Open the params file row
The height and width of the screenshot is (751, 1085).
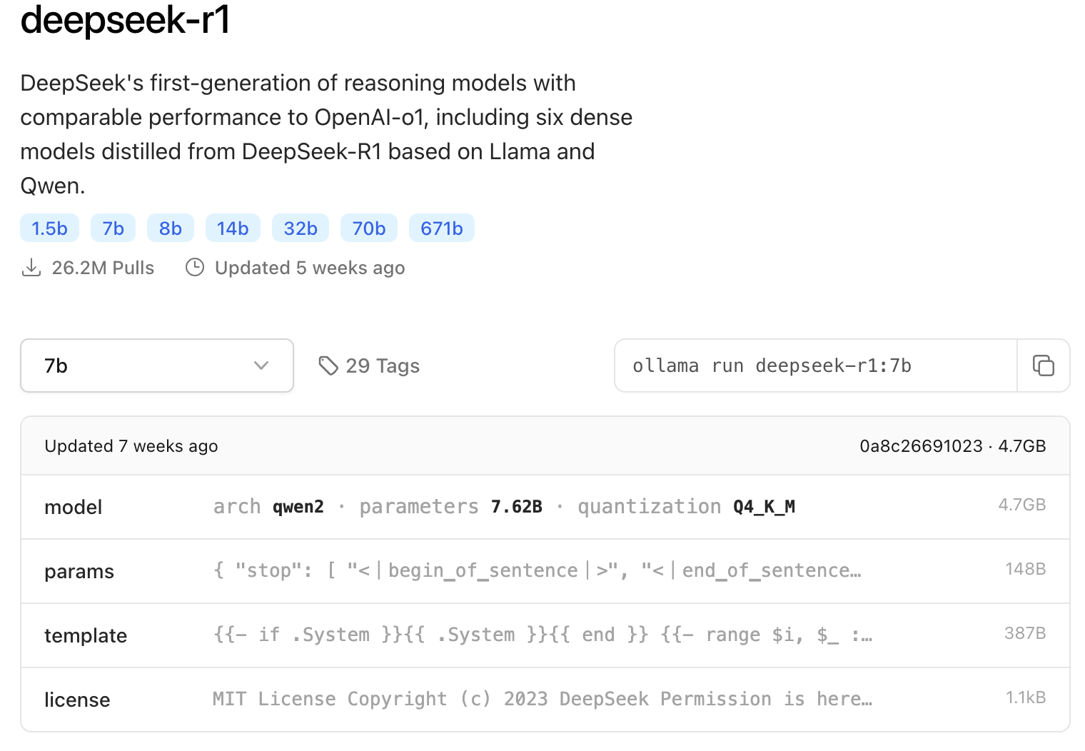click(x=545, y=571)
